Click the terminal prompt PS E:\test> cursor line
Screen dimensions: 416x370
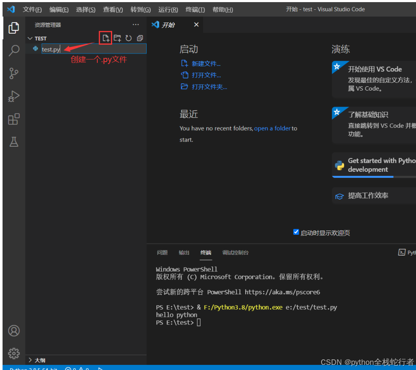[178, 322]
